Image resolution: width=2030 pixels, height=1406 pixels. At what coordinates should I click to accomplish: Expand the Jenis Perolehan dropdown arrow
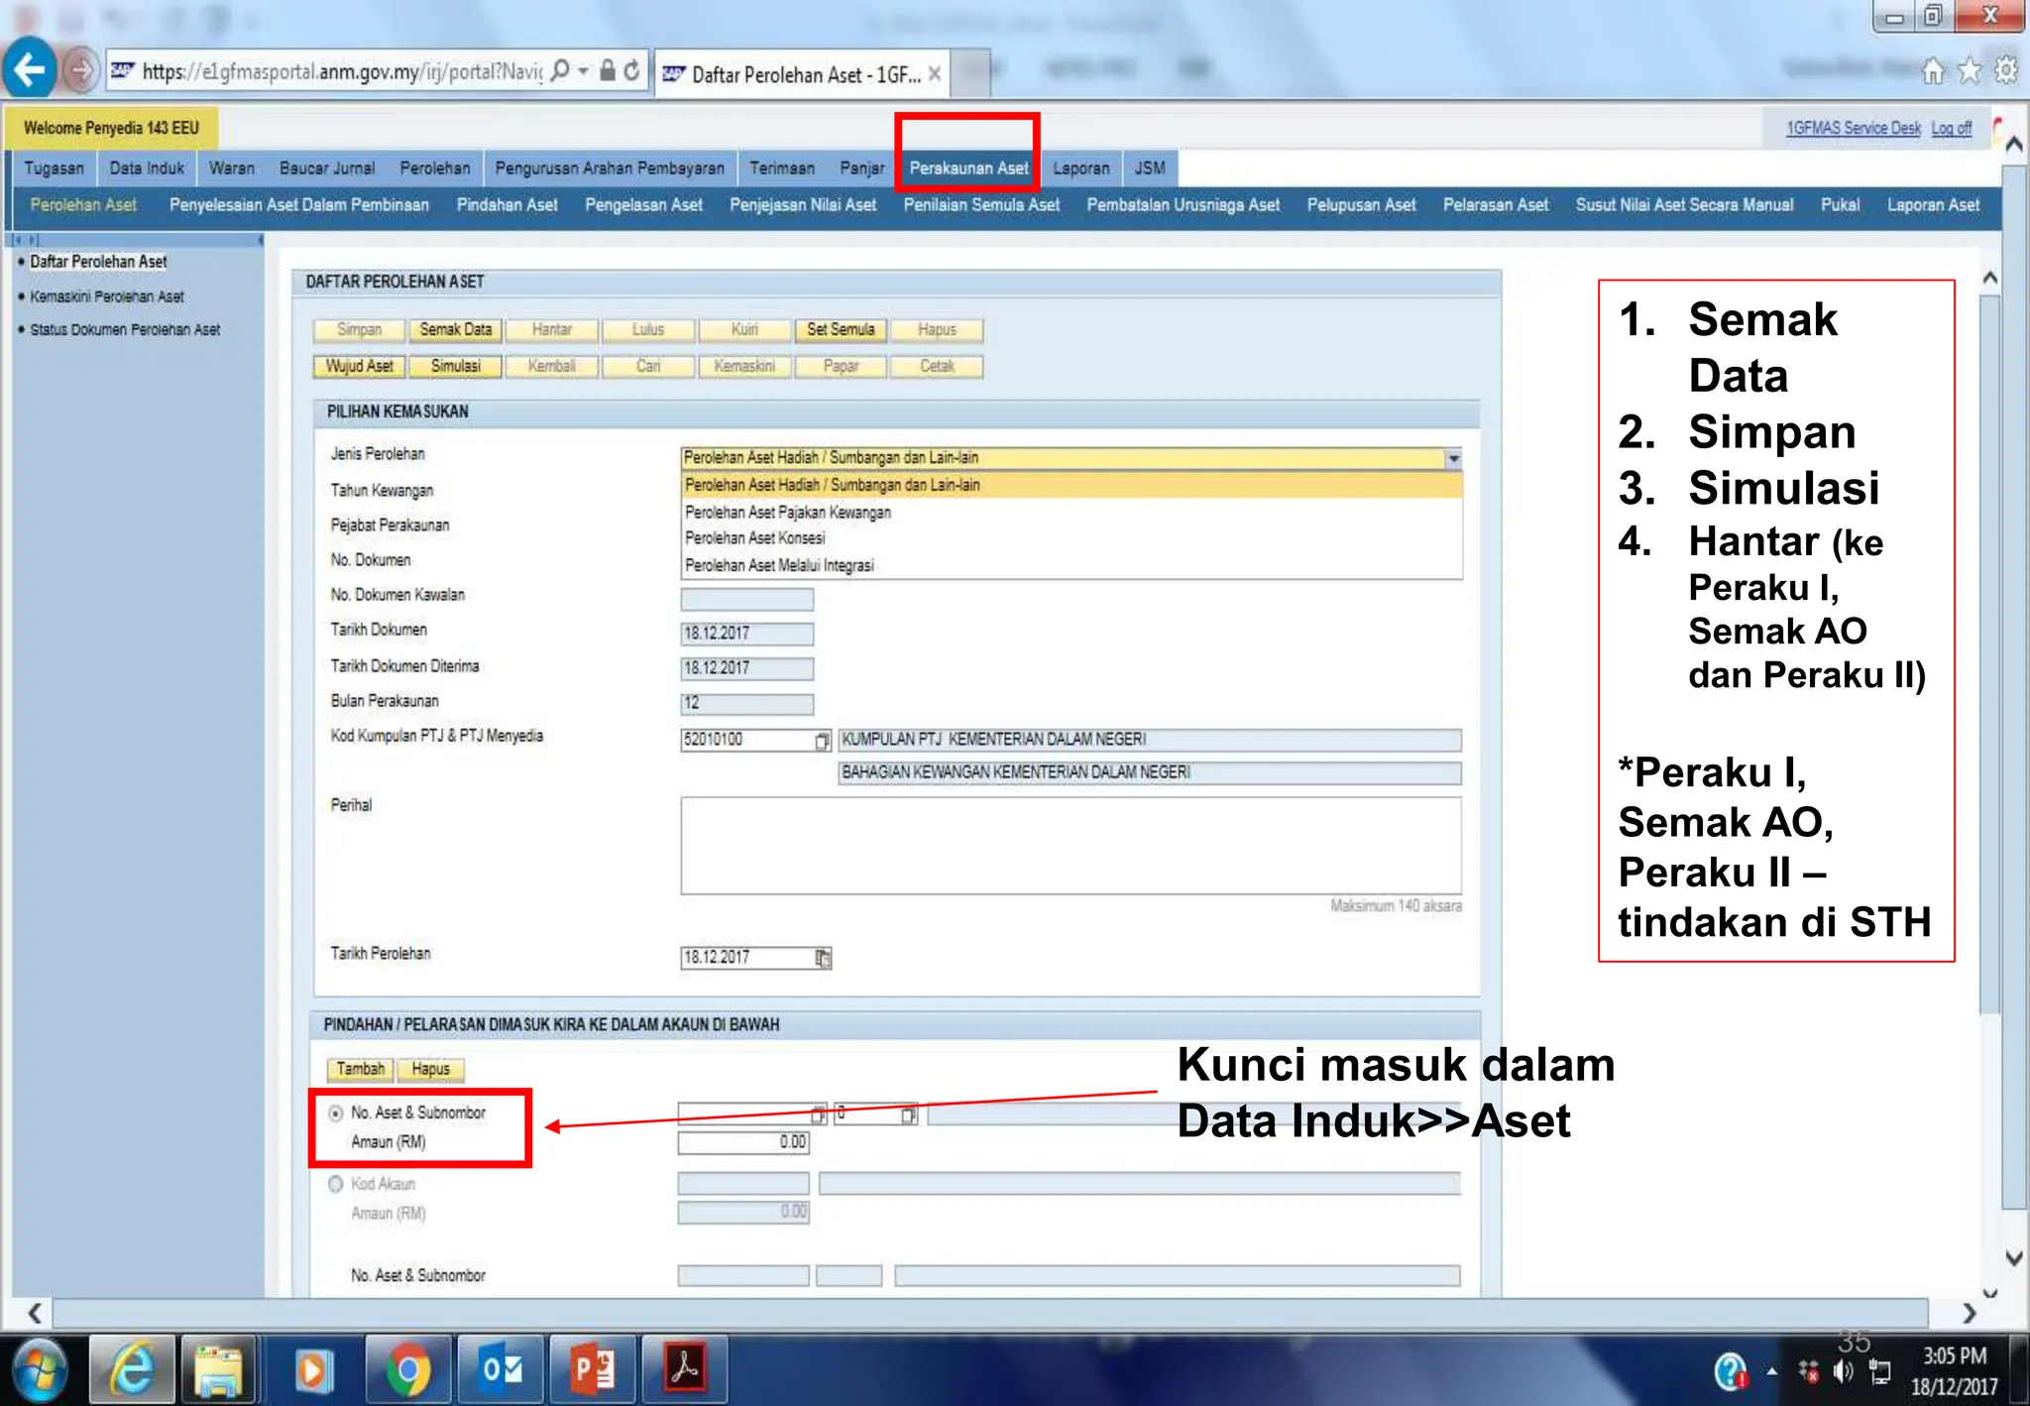[1452, 458]
